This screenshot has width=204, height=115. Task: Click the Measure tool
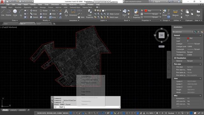175,13
